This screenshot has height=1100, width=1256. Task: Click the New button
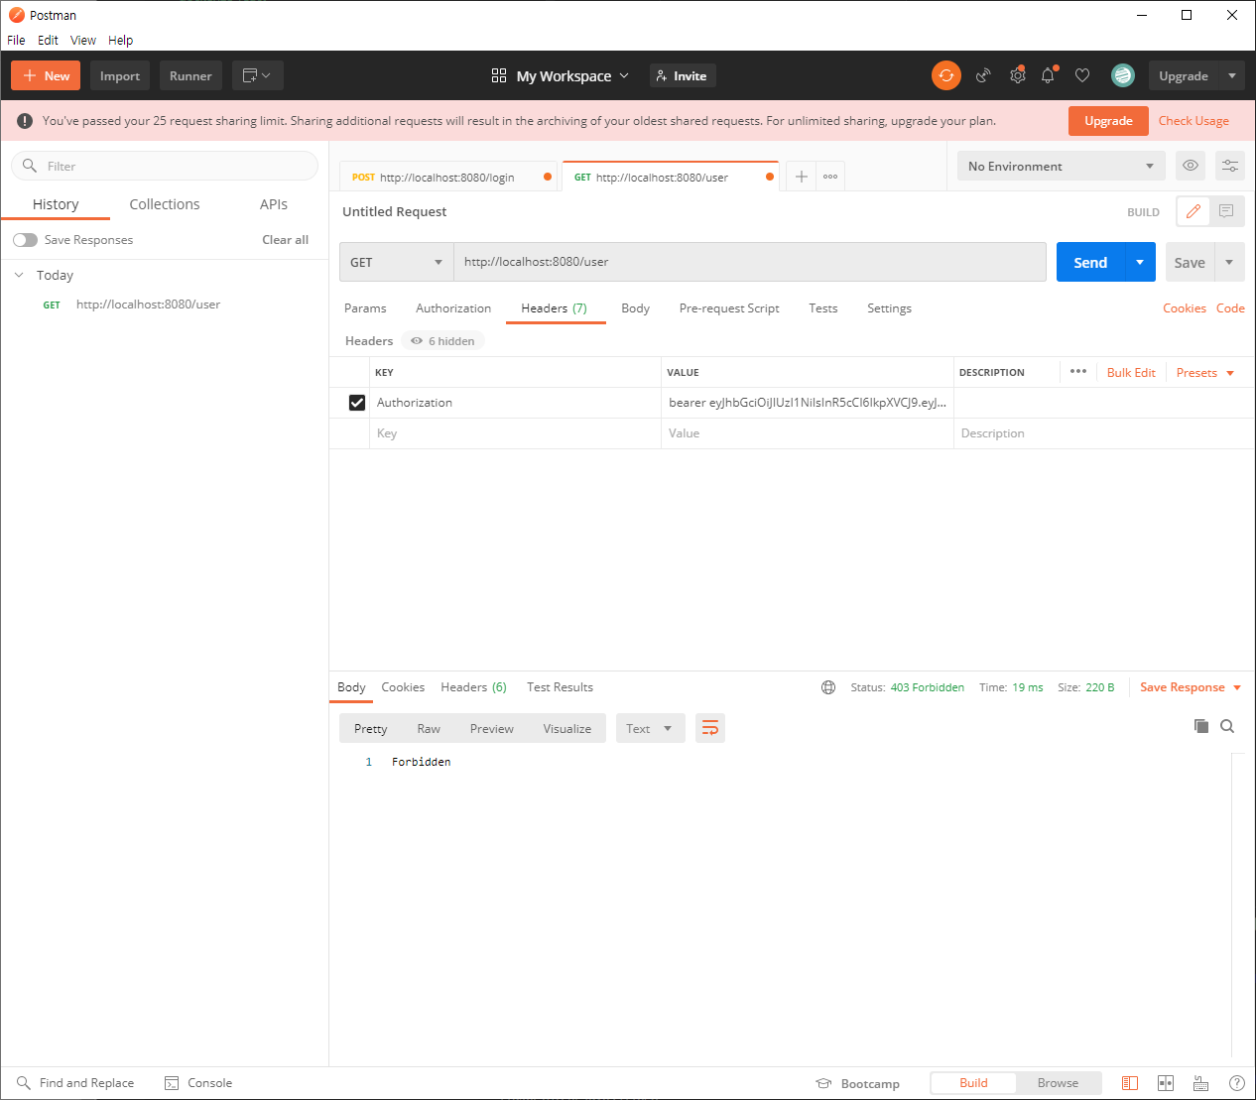[46, 75]
